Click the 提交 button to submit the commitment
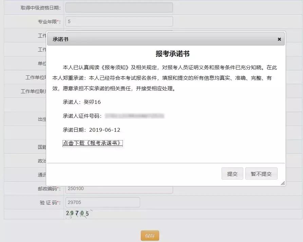This screenshot has height=242, width=303. click(232, 173)
